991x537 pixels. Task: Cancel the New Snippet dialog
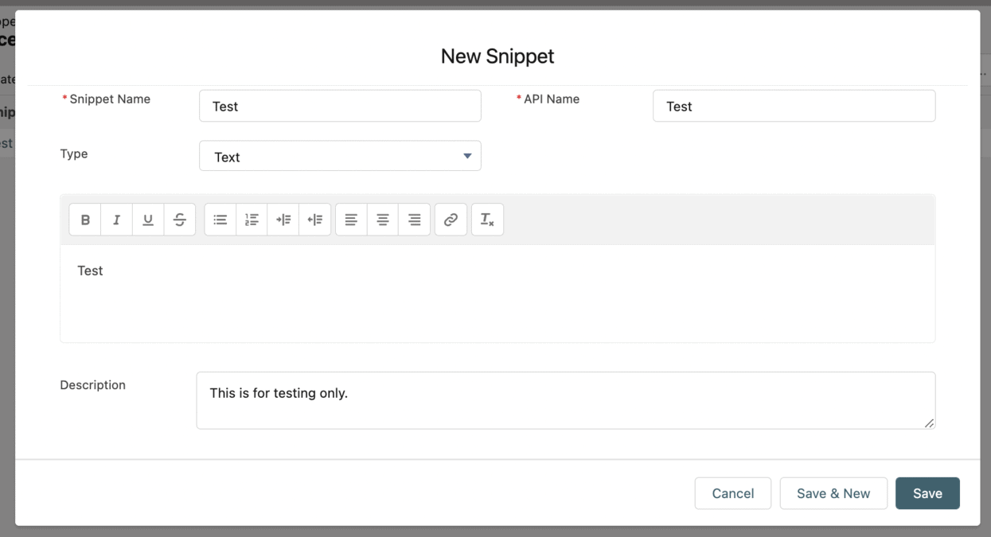732,493
